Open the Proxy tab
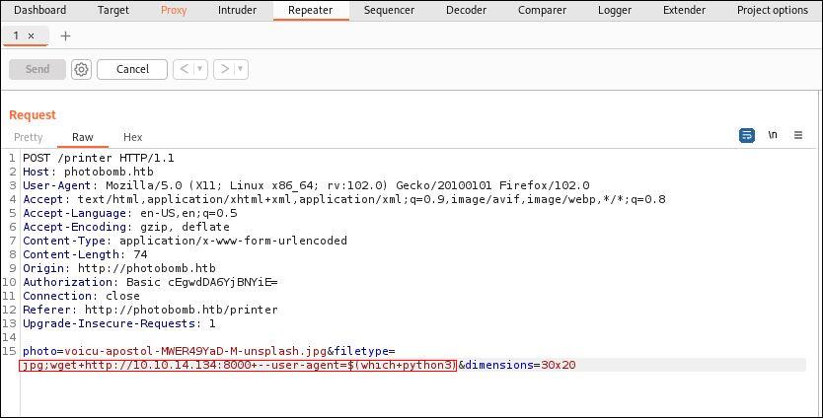Viewport: 823px width, 418px height. click(x=174, y=10)
